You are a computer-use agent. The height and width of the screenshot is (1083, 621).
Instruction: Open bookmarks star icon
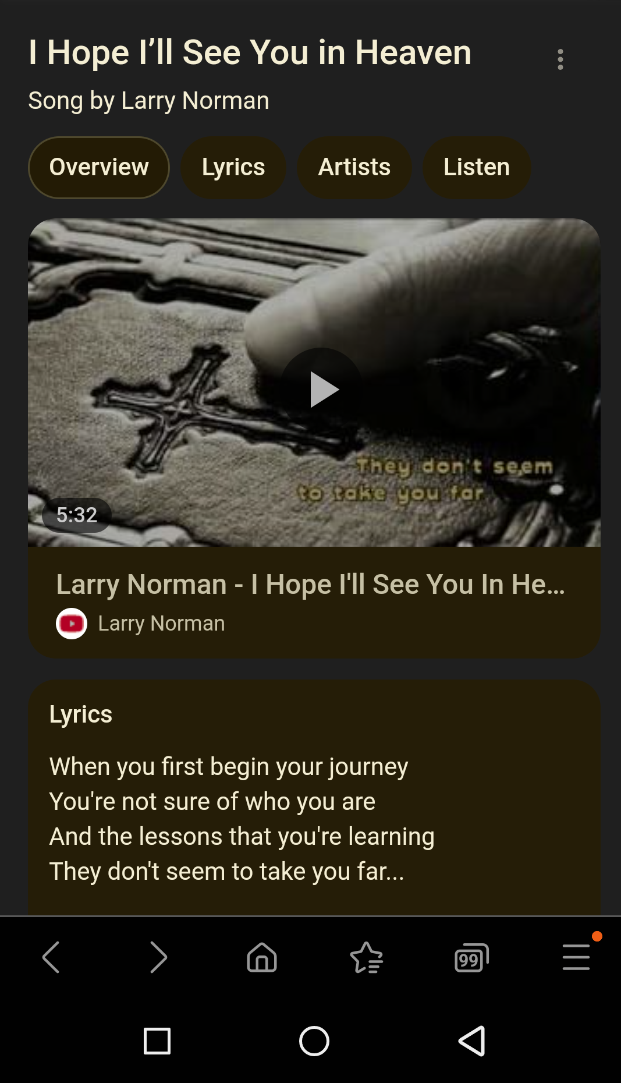(367, 957)
